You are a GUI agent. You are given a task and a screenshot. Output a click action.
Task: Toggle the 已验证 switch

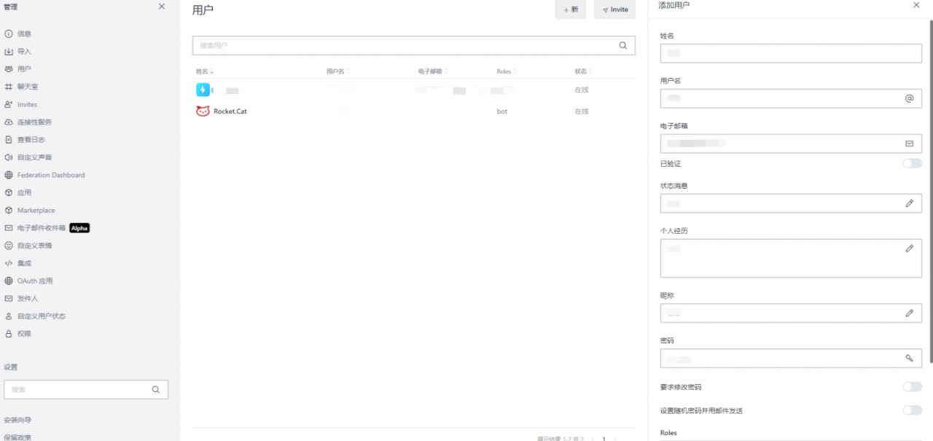tap(912, 163)
